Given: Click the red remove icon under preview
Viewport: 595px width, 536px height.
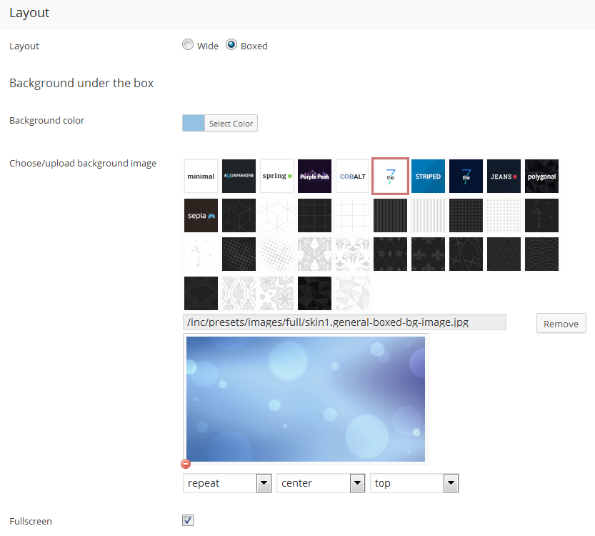Looking at the screenshot, I should click(x=186, y=464).
